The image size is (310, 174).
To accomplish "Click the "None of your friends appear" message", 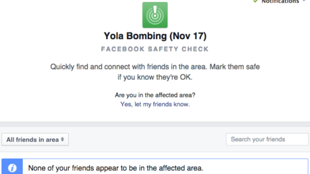I will [x=115, y=168].
